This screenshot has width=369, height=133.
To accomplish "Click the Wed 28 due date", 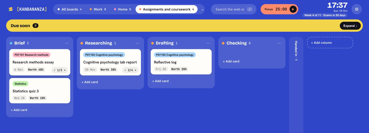I will [x=19, y=98].
